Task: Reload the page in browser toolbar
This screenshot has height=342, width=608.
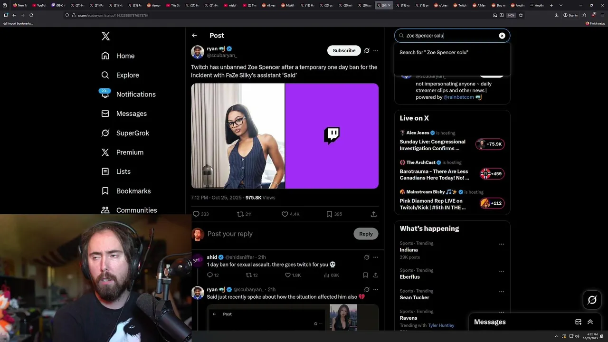Action: (31, 15)
